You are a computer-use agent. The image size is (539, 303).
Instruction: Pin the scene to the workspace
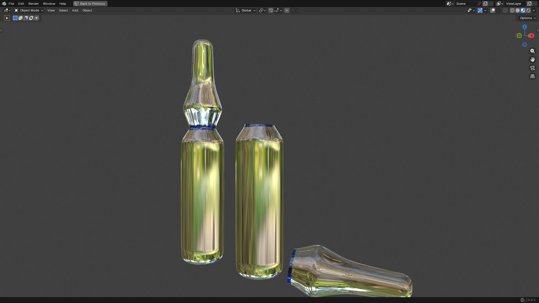pyautogui.click(x=479, y=4)
